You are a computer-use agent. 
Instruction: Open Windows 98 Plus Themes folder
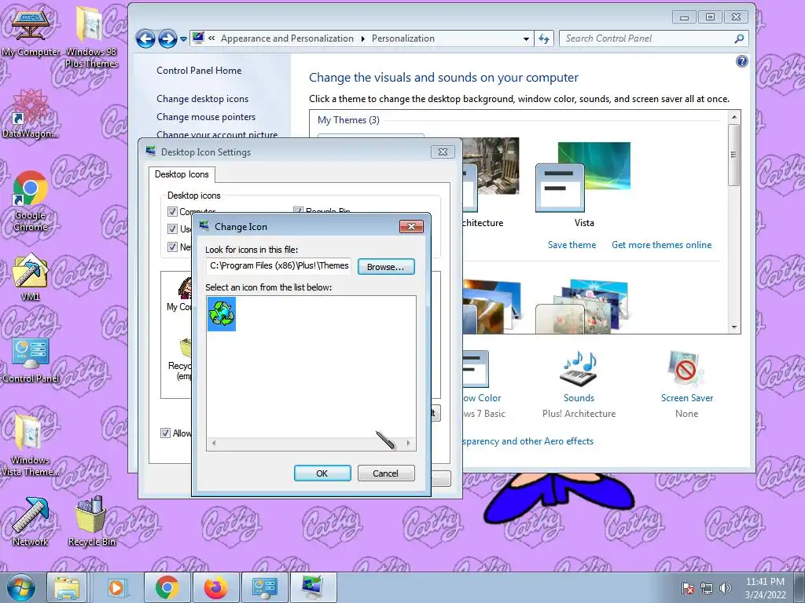(91, 37)
